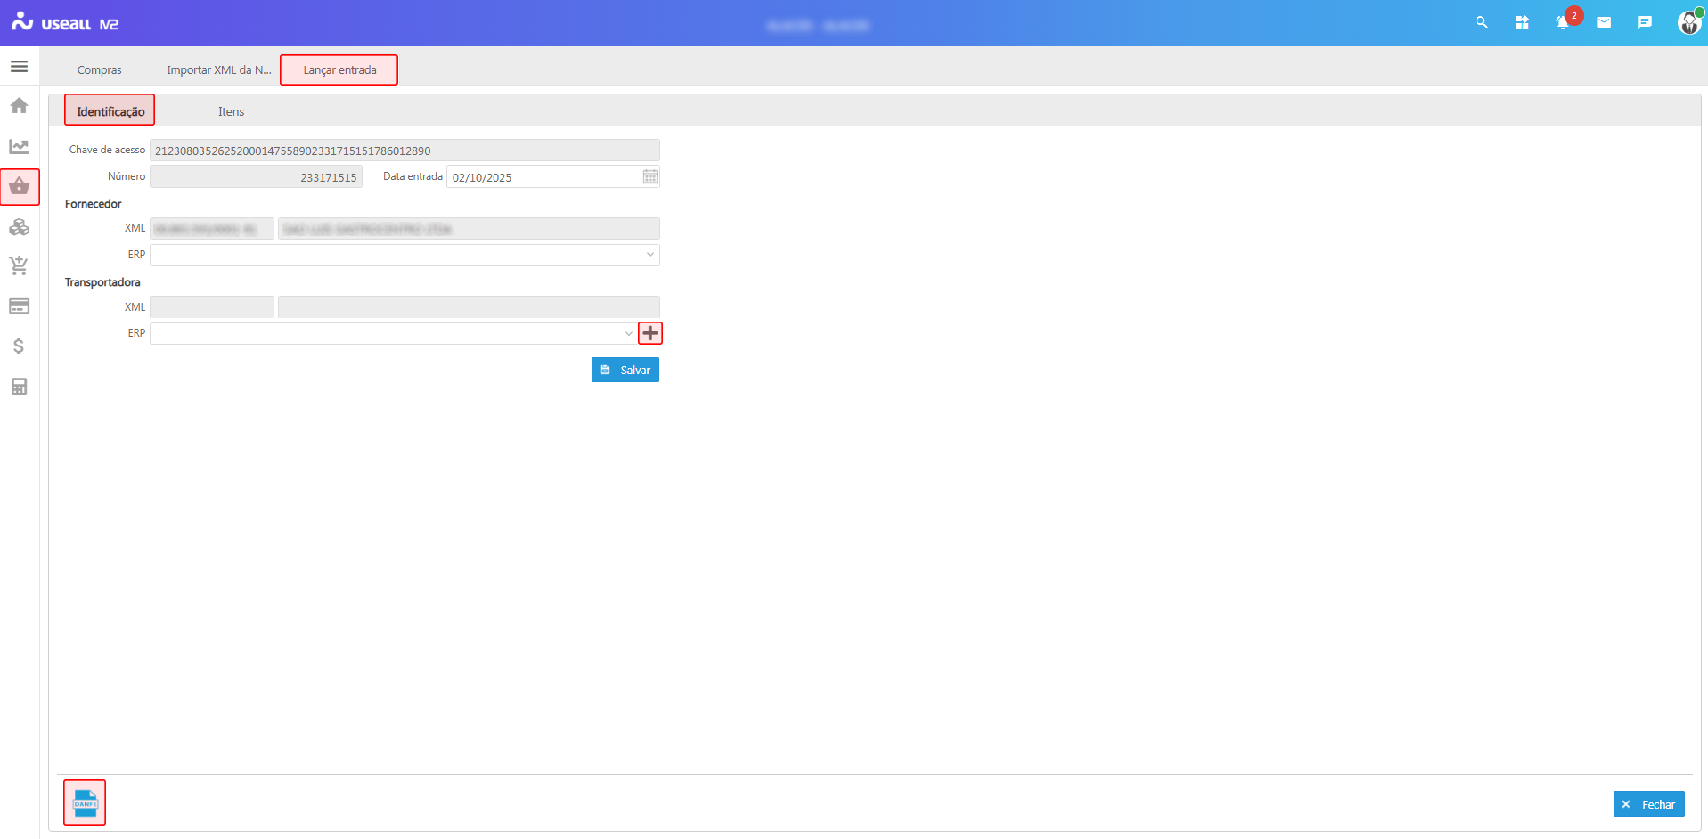Open the stock boxes sidebar icon
The width and height of the screenshot is (1708, 839).
pyautogui.click(x=19, y=227)
